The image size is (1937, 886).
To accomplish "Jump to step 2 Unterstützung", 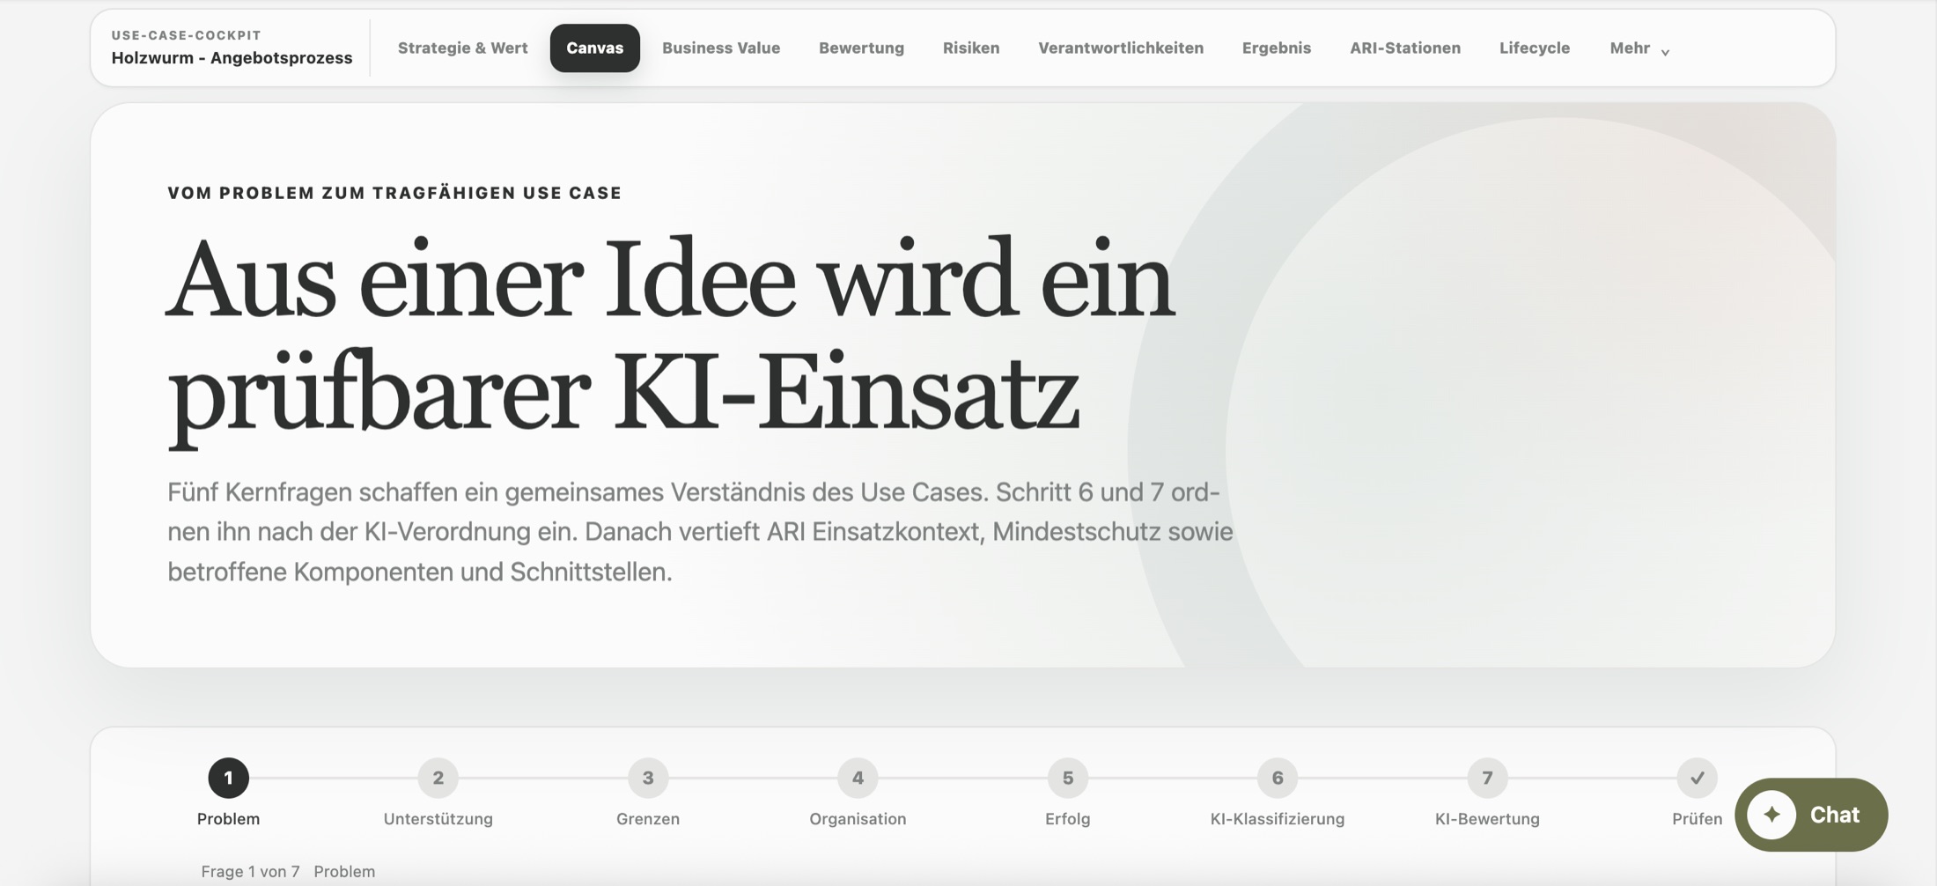I will coord(438,778).
